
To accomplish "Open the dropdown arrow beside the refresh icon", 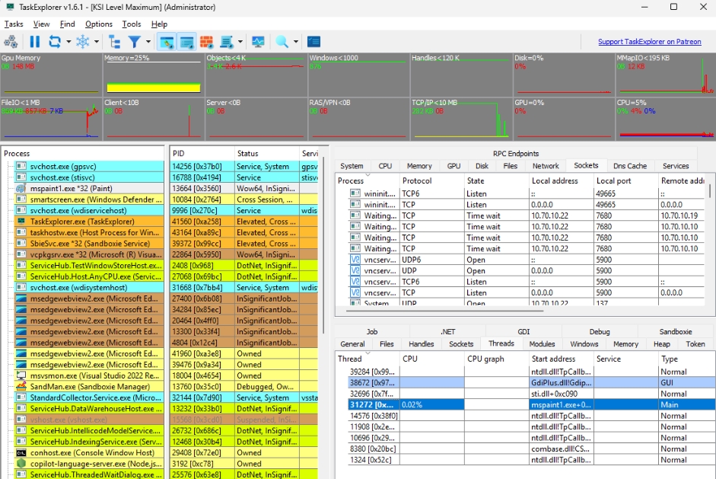I will tap(68, 42).
